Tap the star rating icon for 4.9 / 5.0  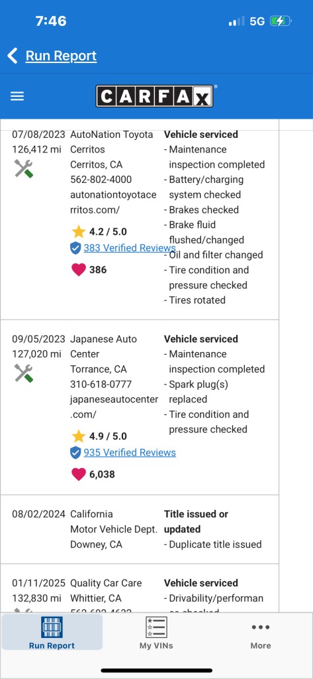pyautogui.click(x=78, y=436)
